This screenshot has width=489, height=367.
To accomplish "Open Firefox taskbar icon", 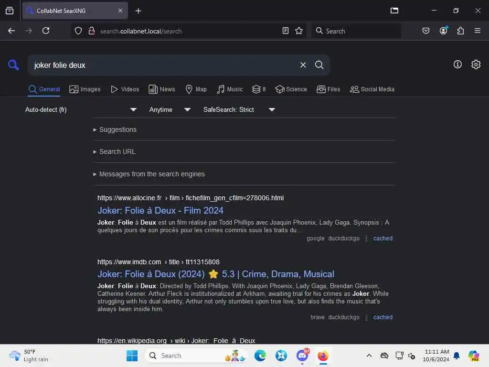I will pos(323,356).
